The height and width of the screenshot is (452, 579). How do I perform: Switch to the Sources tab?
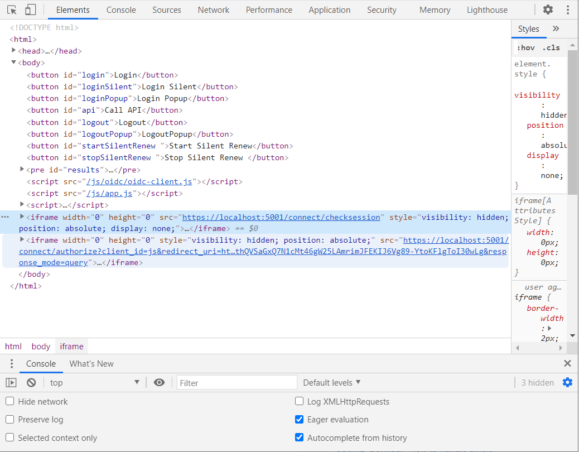[x=167, y=10]
